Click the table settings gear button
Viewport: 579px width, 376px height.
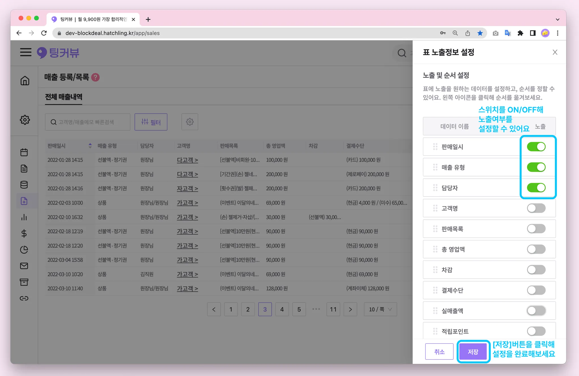coord(190,122)
